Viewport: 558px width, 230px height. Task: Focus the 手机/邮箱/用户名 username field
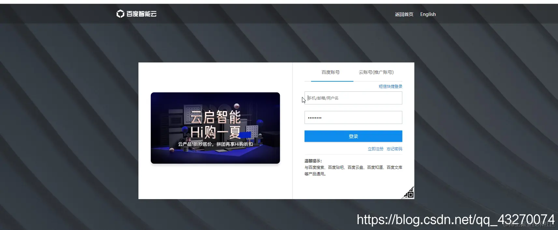pos(353,98)
